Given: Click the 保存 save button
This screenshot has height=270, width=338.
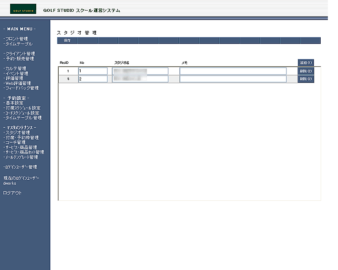Looking at the screenshot, I should coord(67,40).
